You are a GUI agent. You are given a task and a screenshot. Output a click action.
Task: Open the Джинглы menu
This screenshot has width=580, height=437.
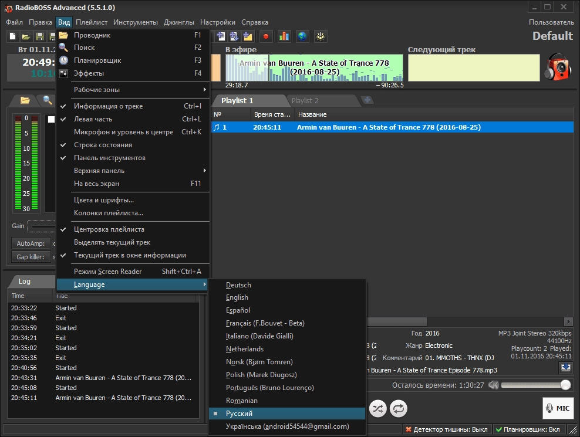[179, 22]
